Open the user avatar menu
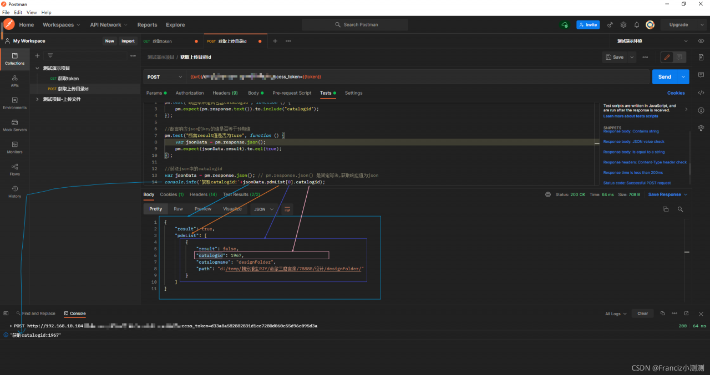This screenshot has width=710, height=375. click(650, 24)
